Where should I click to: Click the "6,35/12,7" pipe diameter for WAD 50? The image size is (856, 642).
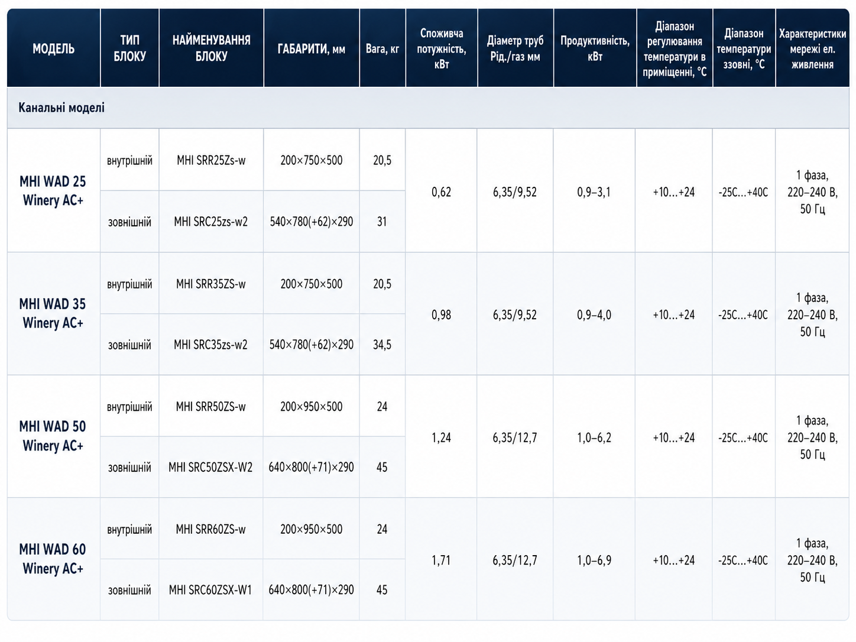515,437
